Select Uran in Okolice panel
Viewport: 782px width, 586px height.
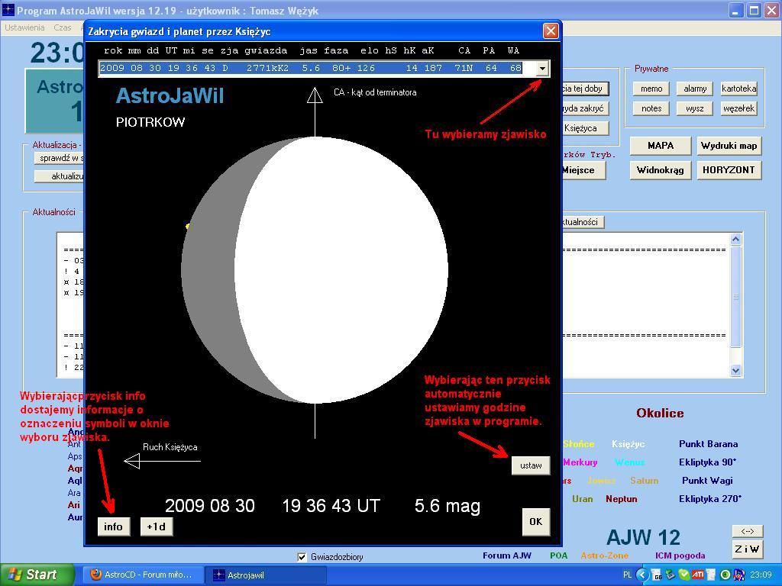582,499
